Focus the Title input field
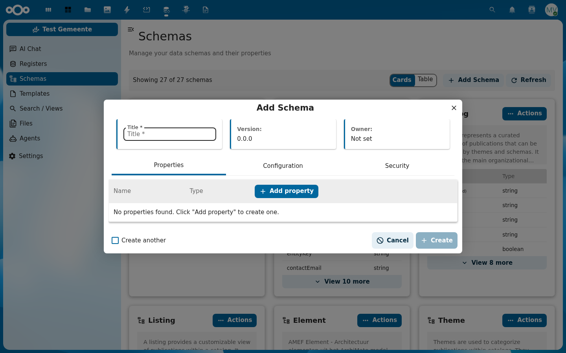Screen dimensions: 566x353 click(x=170, y=134)
